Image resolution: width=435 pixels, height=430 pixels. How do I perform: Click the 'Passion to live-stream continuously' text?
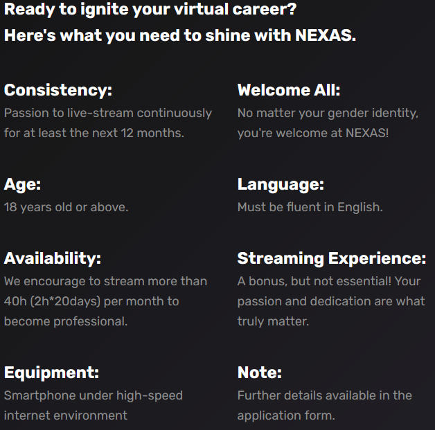108,114
